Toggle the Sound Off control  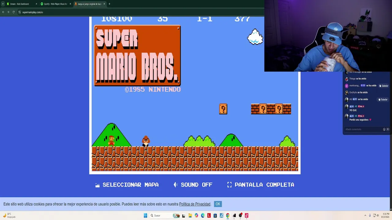point(193,185)
